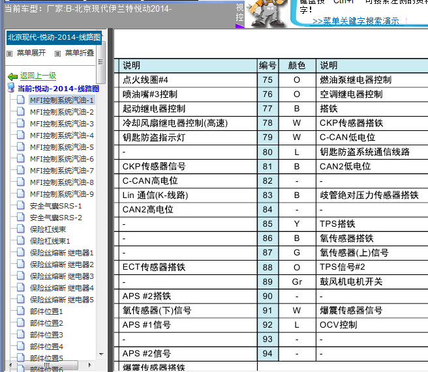The width and height of the screenshot is (428, 372).
Task: Click the 菜单展开 expand icon
Action: pos(10,53)
